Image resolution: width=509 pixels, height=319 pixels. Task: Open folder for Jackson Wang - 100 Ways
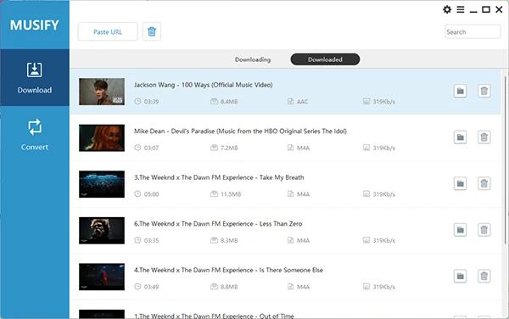(460, 91)
